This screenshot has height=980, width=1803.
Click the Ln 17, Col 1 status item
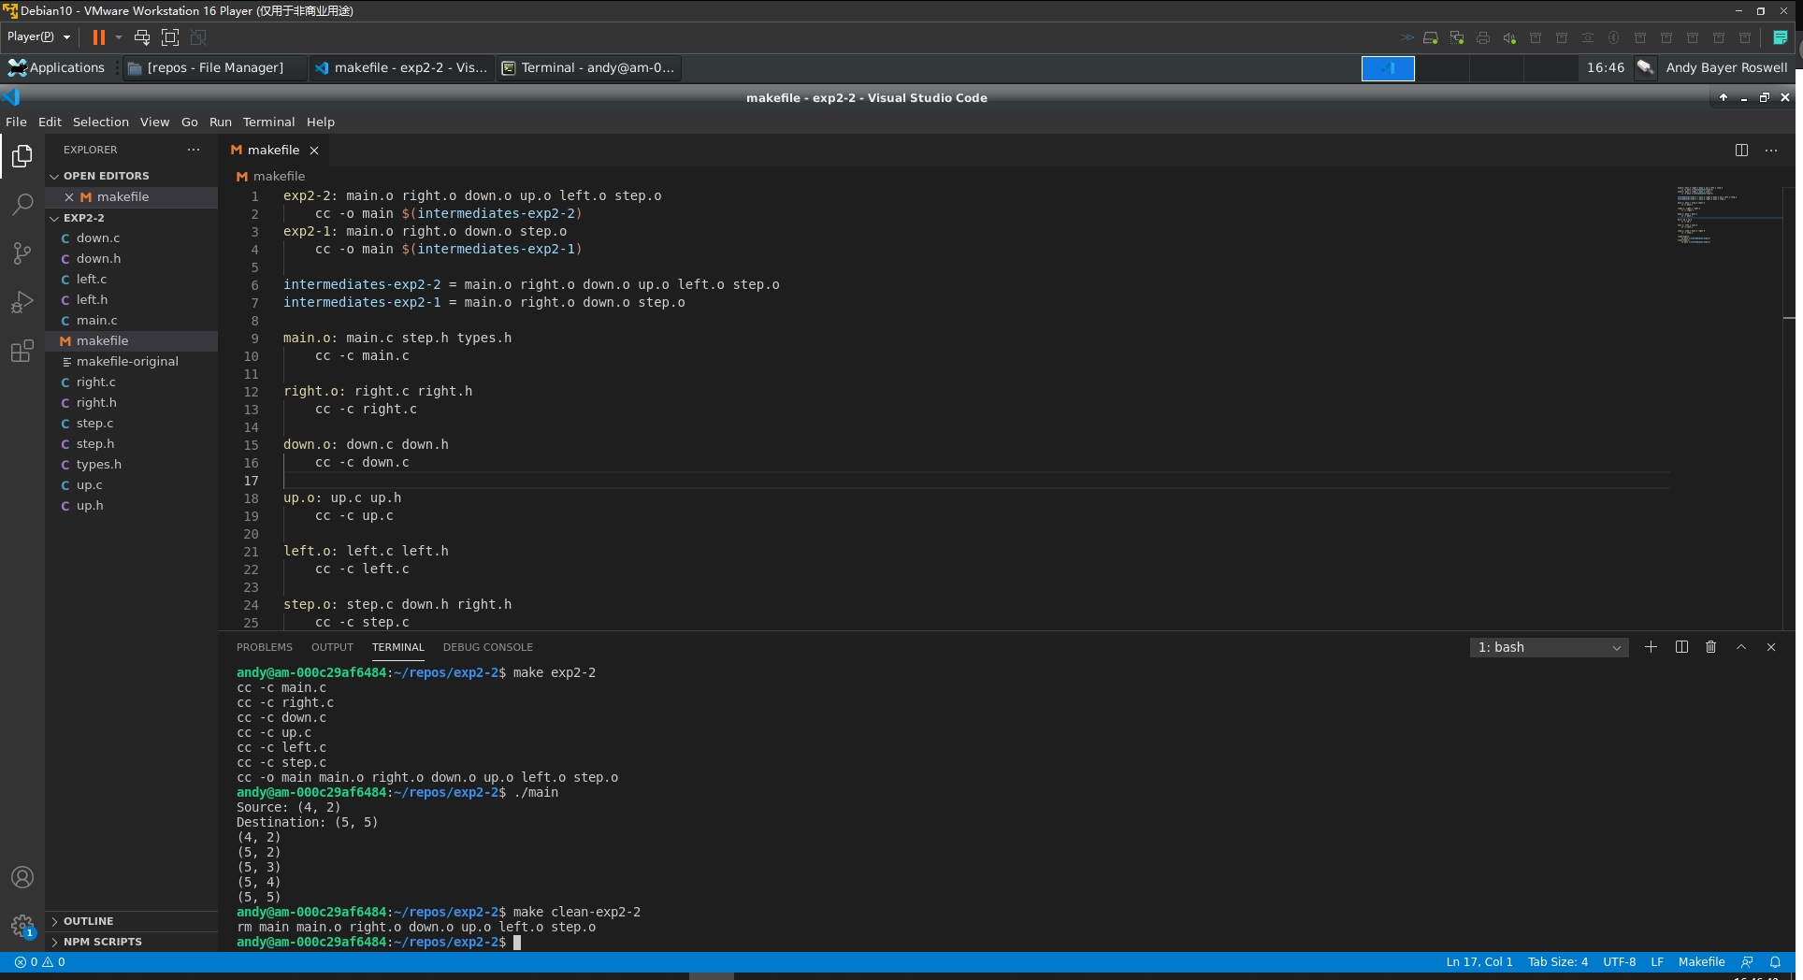coord(1479,962)
